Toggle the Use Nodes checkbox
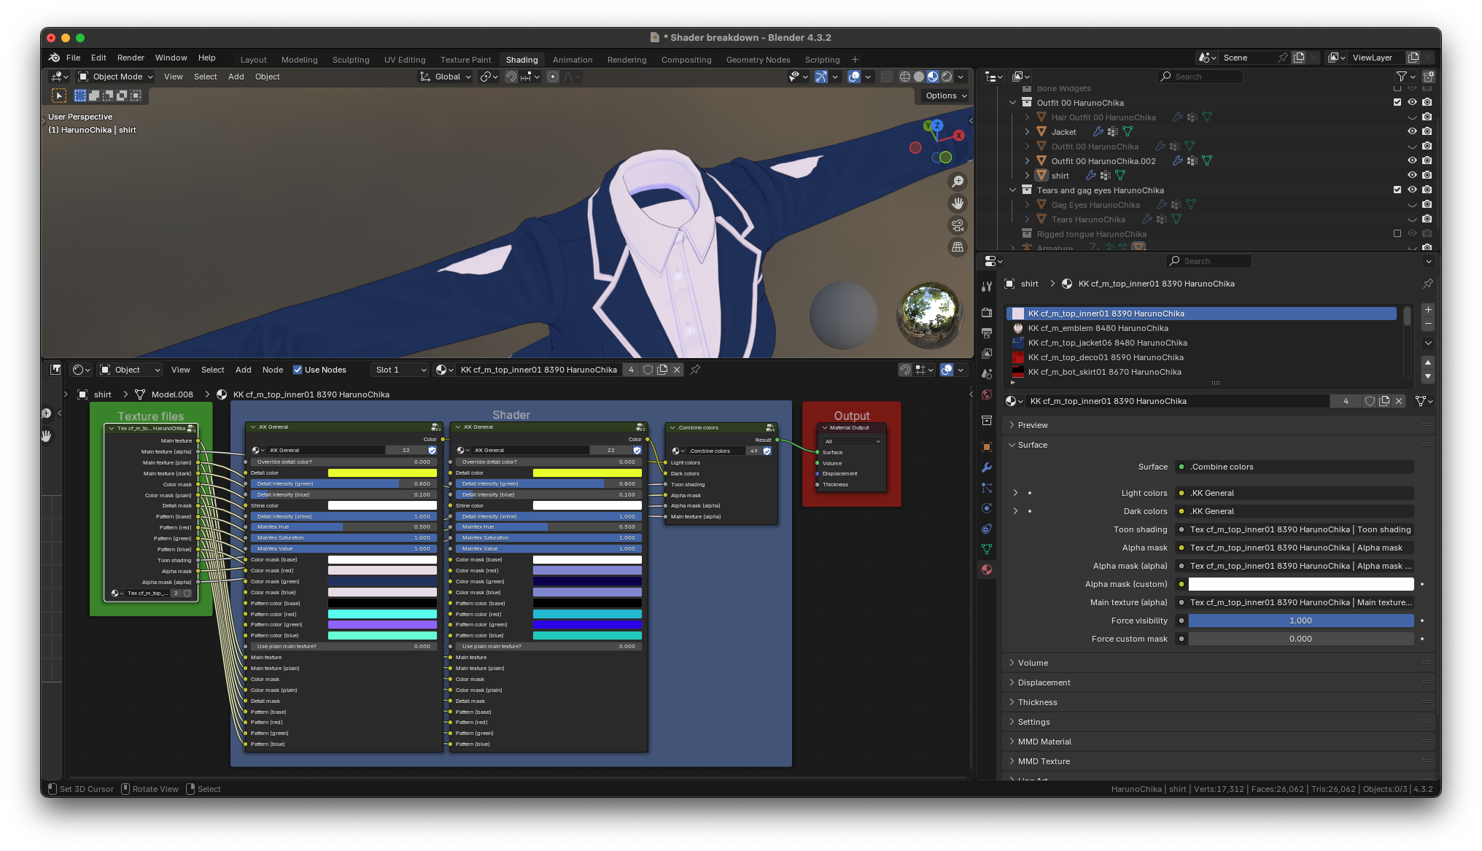The image size is (1482, 851). pyautogui.click(x=298, y=370)
